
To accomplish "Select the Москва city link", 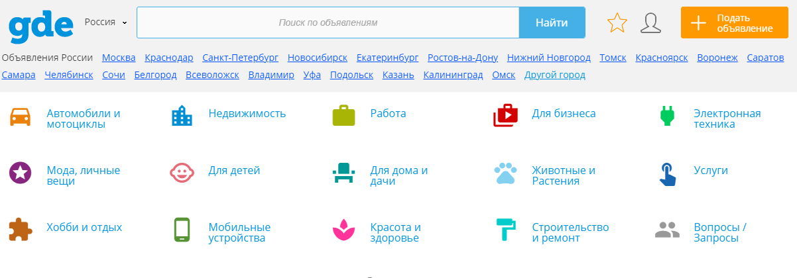I will pos(119,58).
